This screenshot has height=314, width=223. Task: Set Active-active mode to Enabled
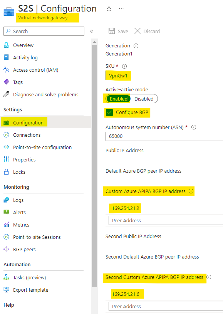coord(118,99)
